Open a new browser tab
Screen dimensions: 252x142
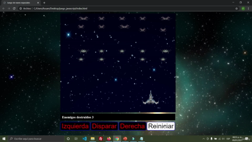pyautogui.click(x=44, y=3)
